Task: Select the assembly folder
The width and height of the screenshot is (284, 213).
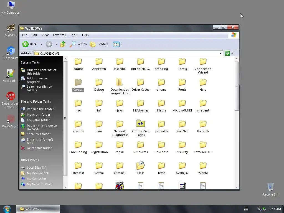Action: [x=120, y=64]
